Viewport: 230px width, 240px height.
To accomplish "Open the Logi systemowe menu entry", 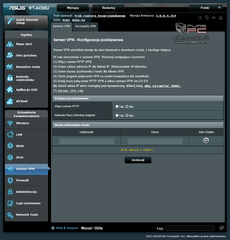I will (x=26, y=203).
